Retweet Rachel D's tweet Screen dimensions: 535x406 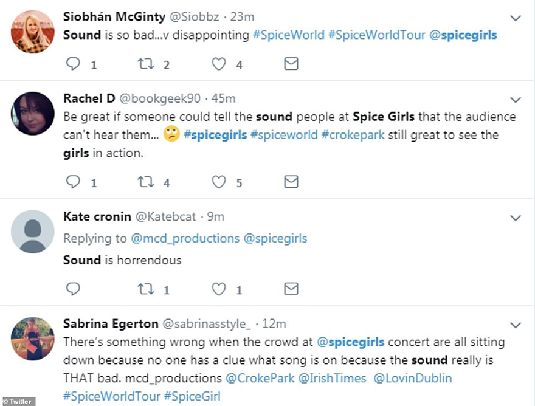(146, 182)
